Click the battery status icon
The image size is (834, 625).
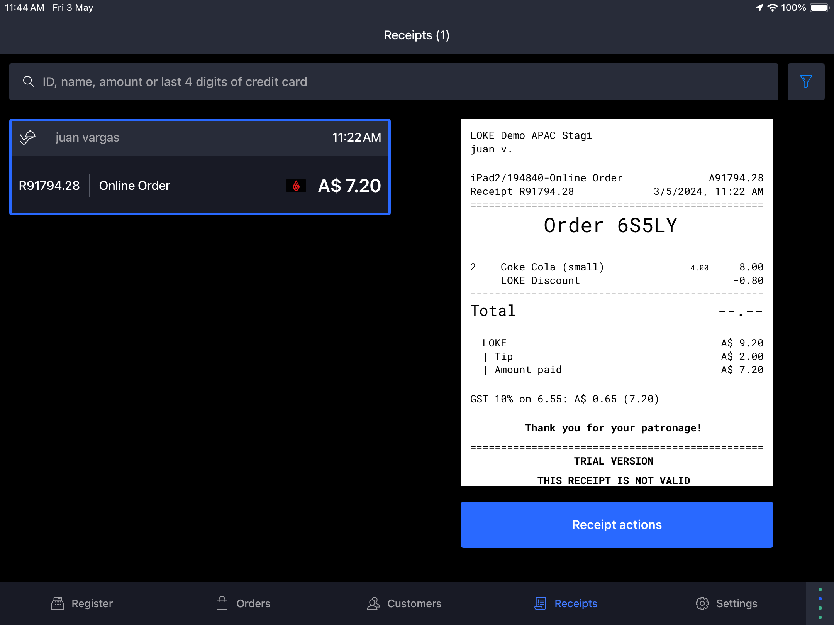(x=819, y=8)
